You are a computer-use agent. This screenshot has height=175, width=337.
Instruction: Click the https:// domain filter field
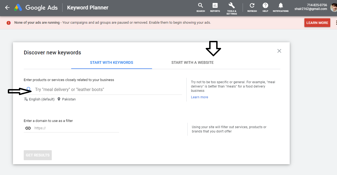[x=75, y=128]
